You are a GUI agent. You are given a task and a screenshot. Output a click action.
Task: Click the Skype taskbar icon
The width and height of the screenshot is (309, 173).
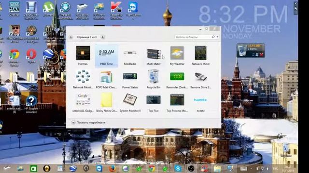178,168
